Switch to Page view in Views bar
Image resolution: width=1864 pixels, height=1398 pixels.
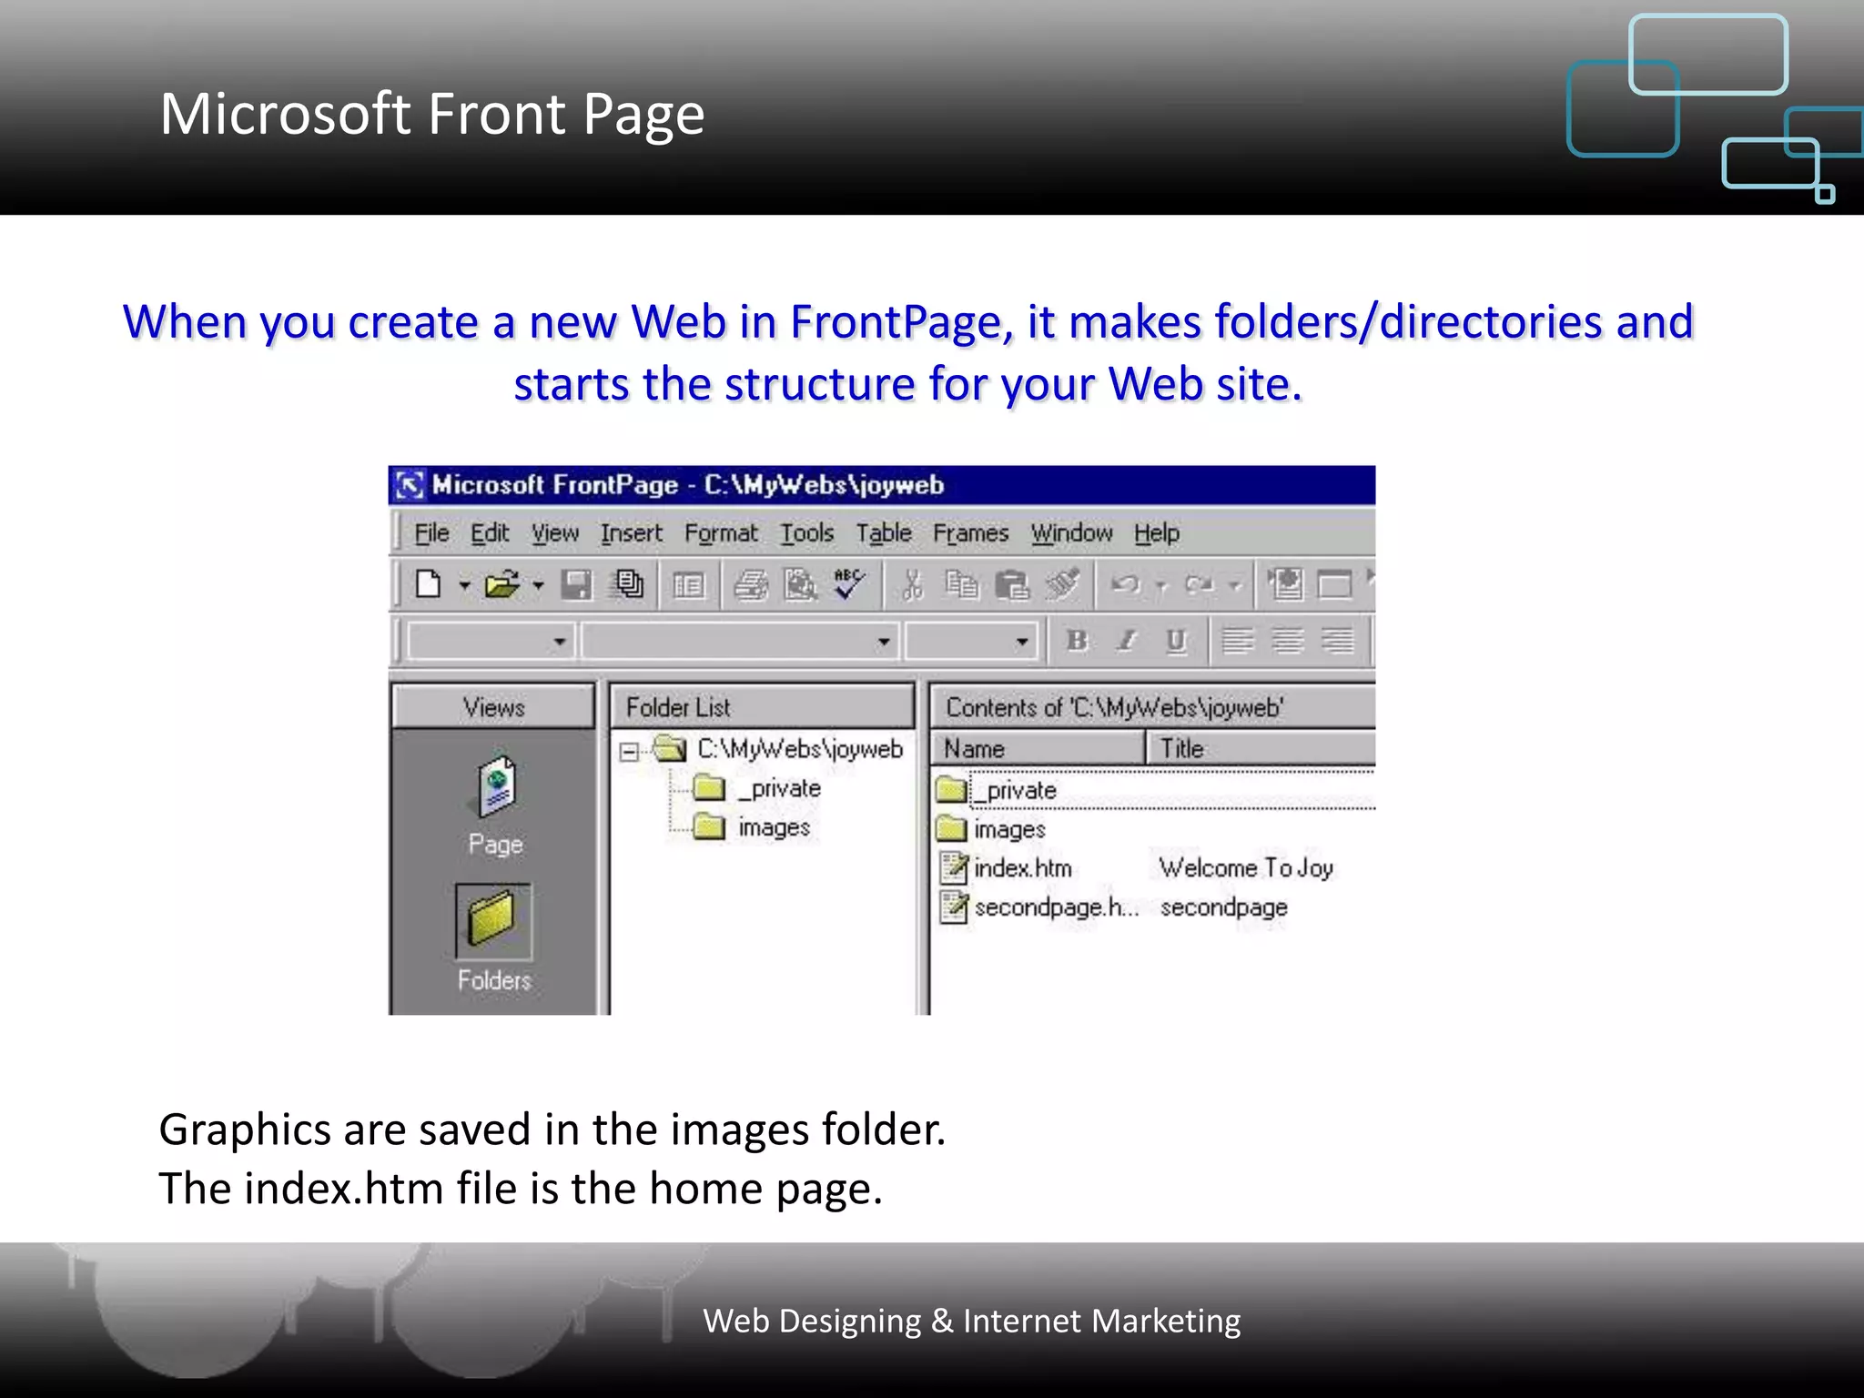(x=495, y=805)
